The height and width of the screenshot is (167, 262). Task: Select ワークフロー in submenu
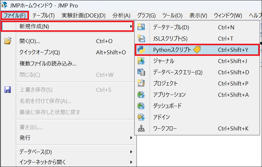point(197,128)
